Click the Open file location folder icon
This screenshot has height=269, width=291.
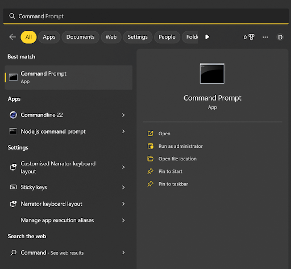pyautogui.click(x=151, y=159)
